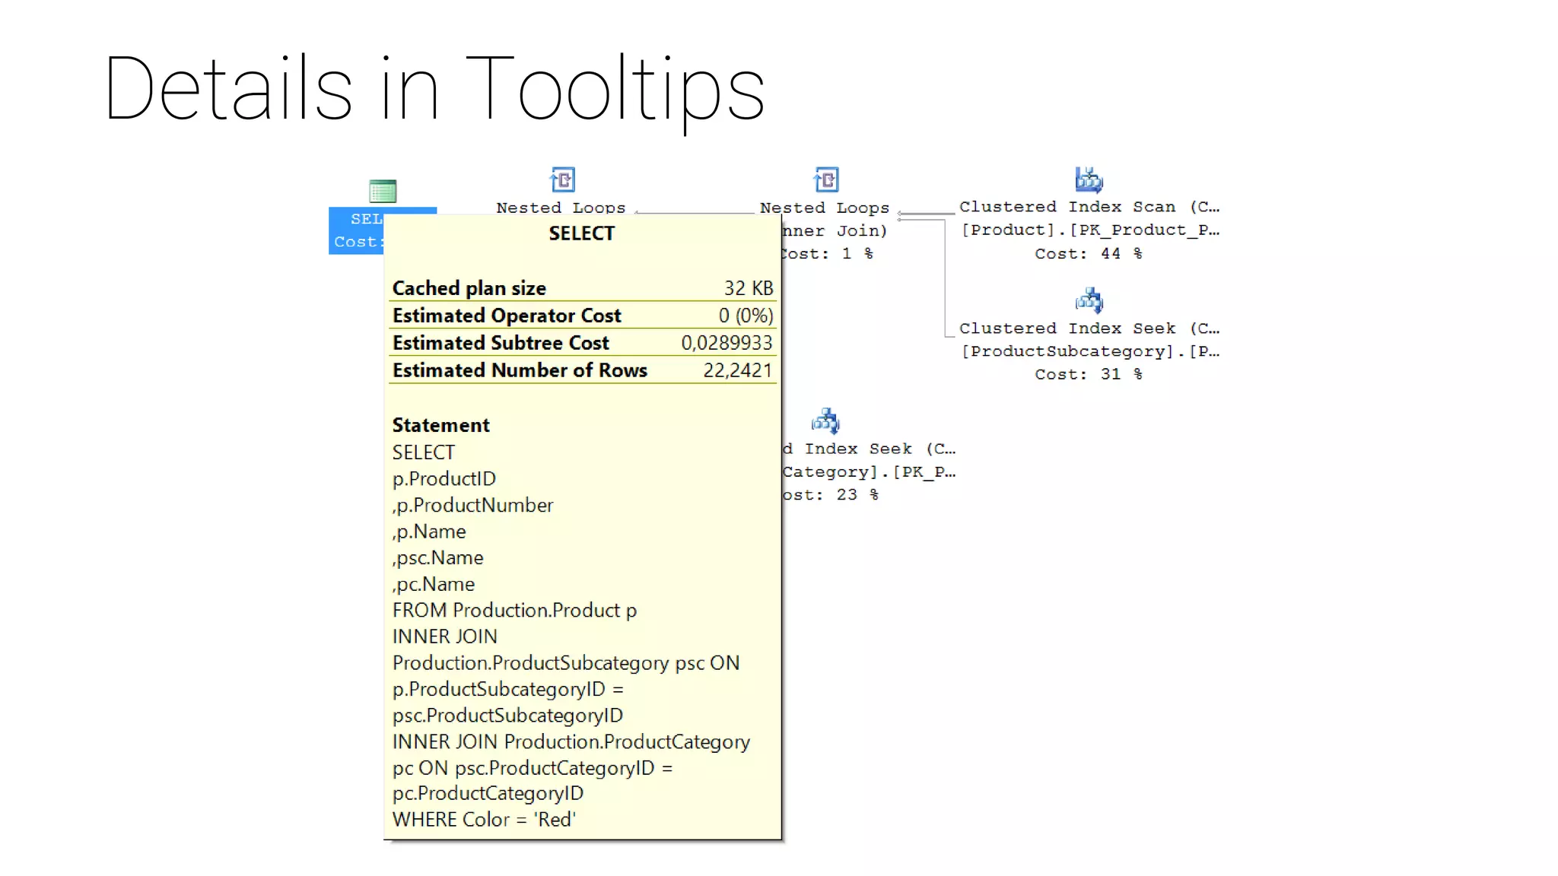Viewport: 1558px width, 876px height.
Task: Click the 'Cost: 44 %' label
Action: coord(1088,254)
